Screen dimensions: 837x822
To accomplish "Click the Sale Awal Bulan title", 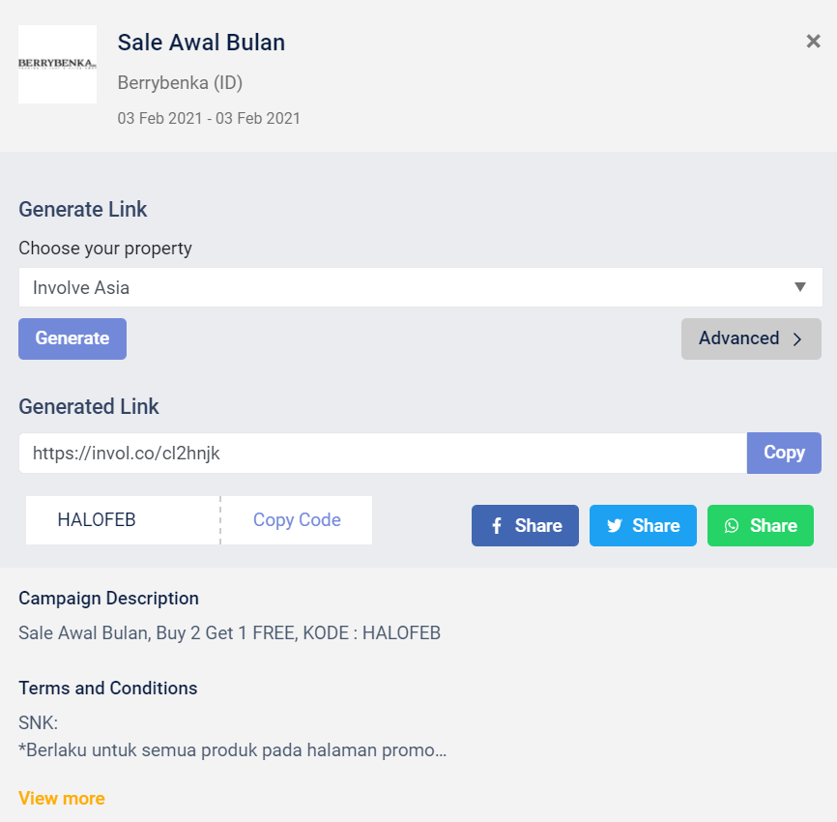I will coord(201,43).
